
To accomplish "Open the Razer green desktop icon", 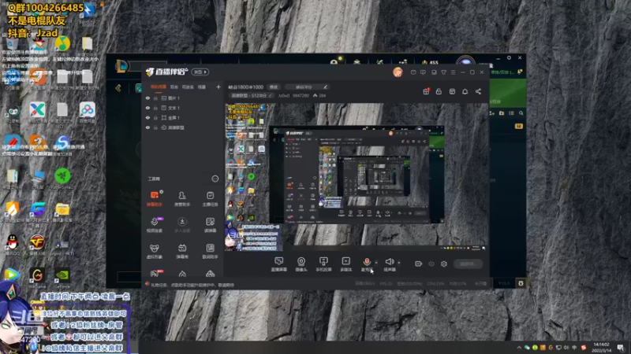I will pos(62,177).
